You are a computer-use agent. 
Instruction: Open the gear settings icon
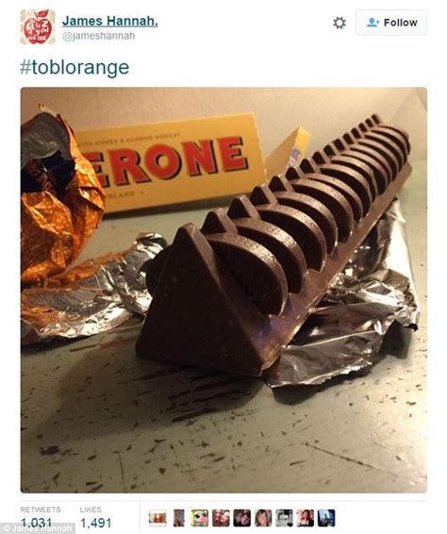pyautogui.click(x=339, y=23)
